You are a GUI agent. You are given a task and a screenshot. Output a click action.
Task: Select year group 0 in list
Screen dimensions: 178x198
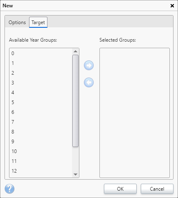(x=41, y=53)
